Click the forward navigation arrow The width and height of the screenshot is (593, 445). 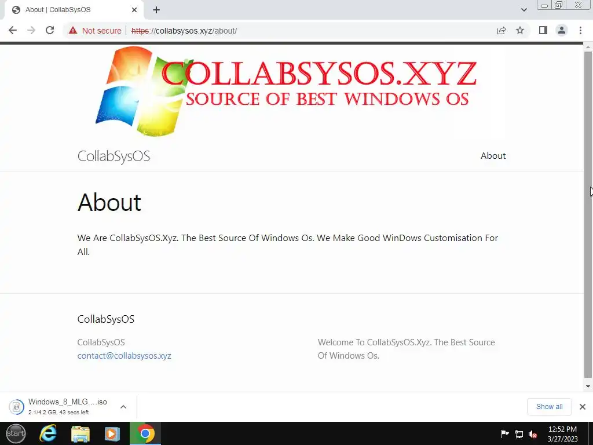[31, 30]
